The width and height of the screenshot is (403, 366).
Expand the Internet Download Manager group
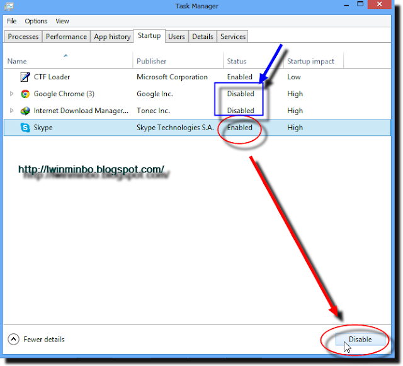tap(11, 111)
